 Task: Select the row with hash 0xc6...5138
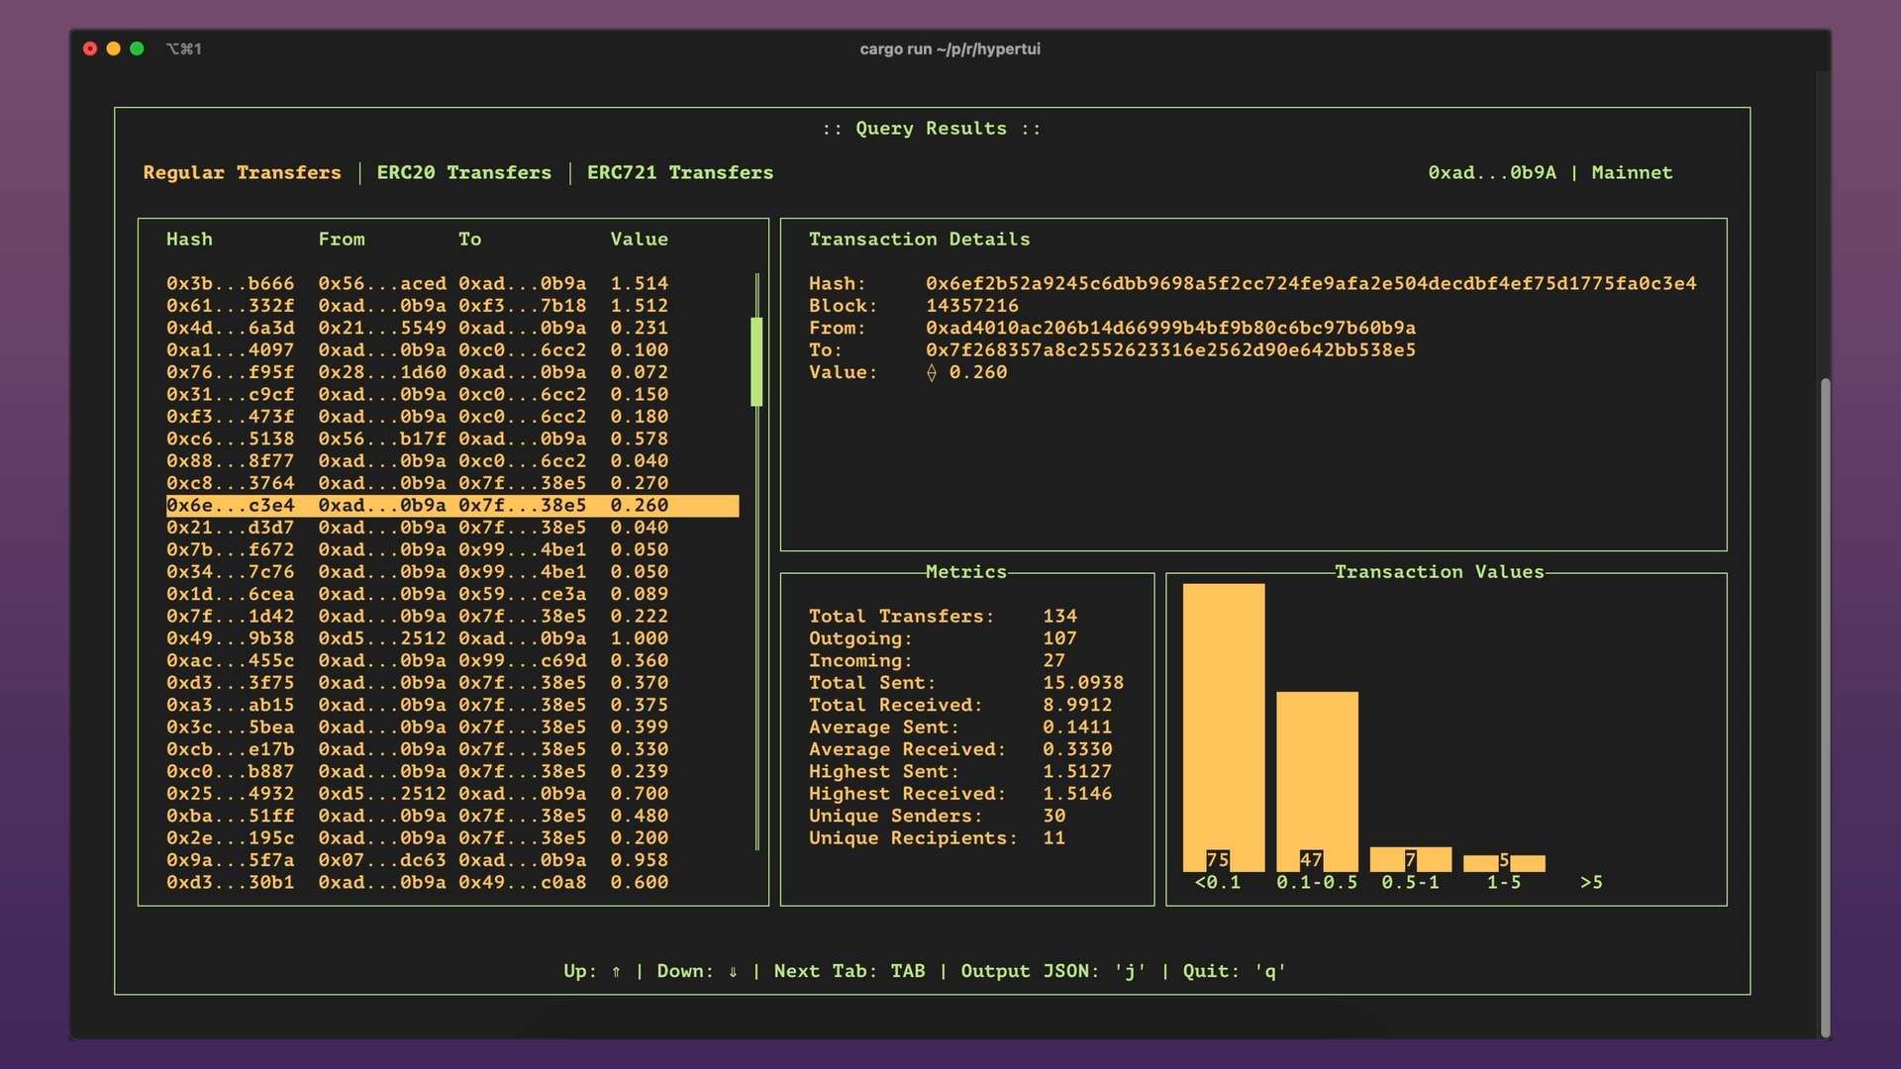click(x=452, y=438)
